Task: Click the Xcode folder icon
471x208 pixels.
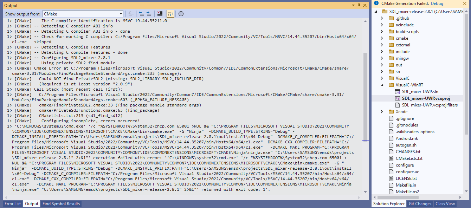Action: [x=391, y=112]
